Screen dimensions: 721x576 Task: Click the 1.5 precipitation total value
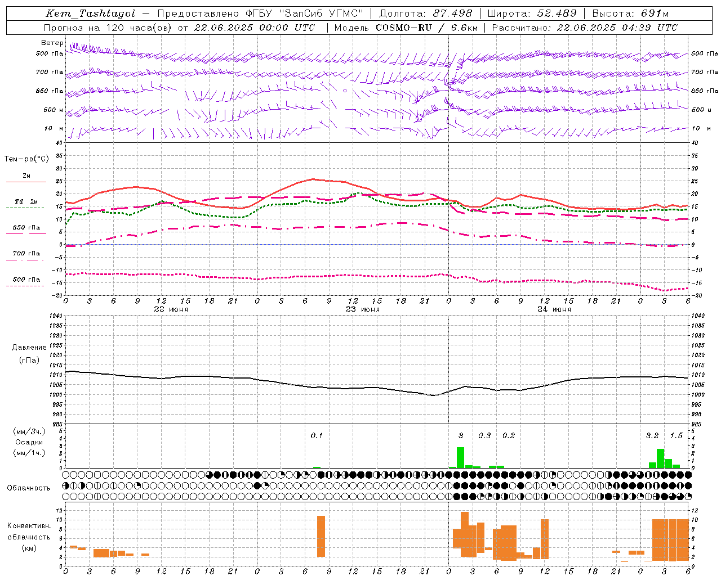[x=676, y=436]
